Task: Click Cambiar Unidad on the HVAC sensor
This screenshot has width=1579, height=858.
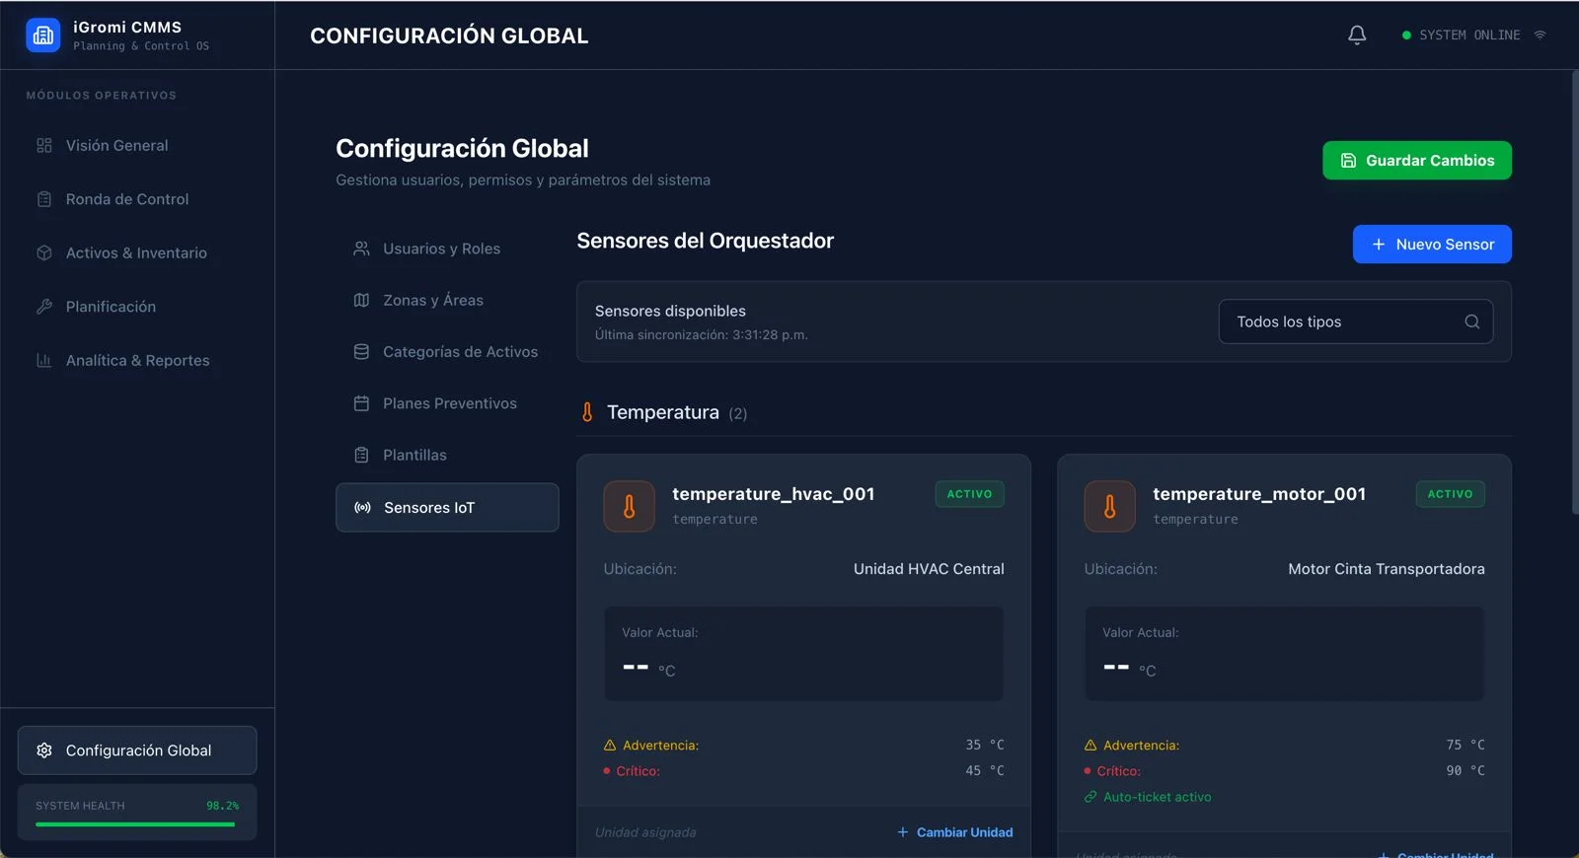Action: (x=955, y=832)
